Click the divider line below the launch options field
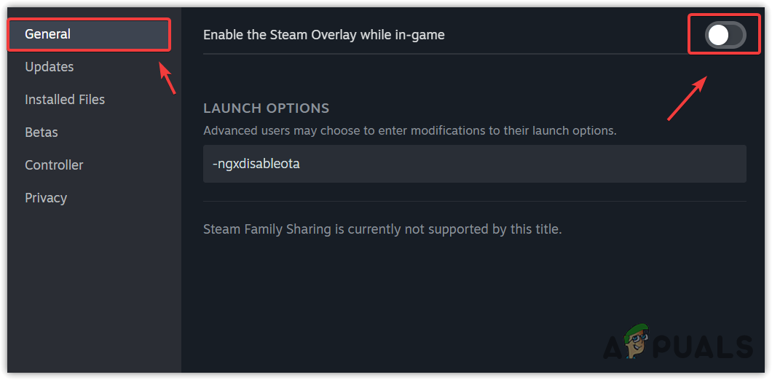 pyautogui.click(x=474, y=201)
